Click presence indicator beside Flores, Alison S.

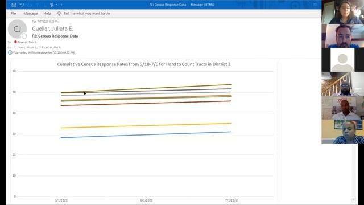pos(15,47)
